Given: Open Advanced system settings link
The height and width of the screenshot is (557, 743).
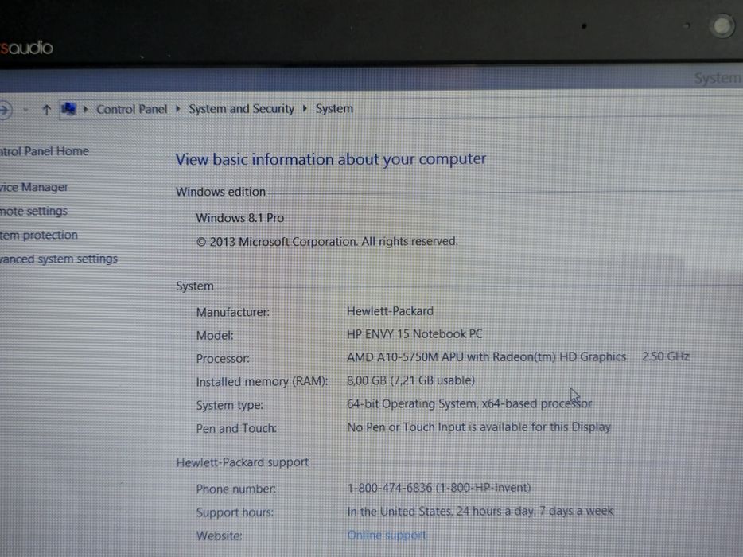Looking at the screenshot, I should (59, 259).
